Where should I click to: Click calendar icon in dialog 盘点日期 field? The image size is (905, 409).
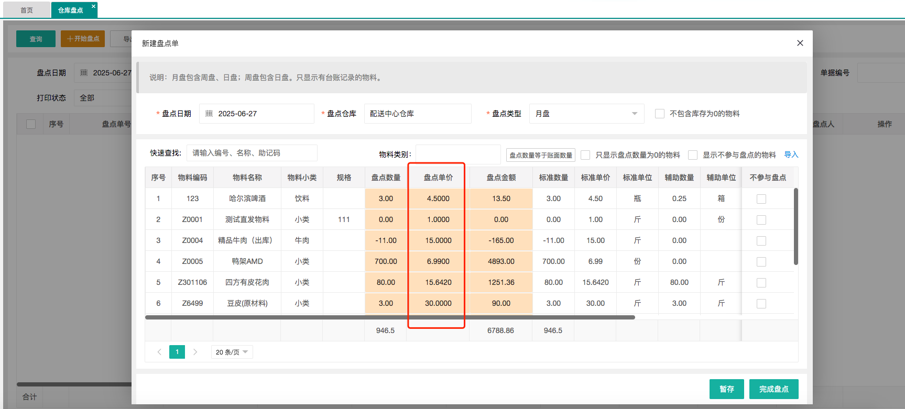tap(209, 114)
